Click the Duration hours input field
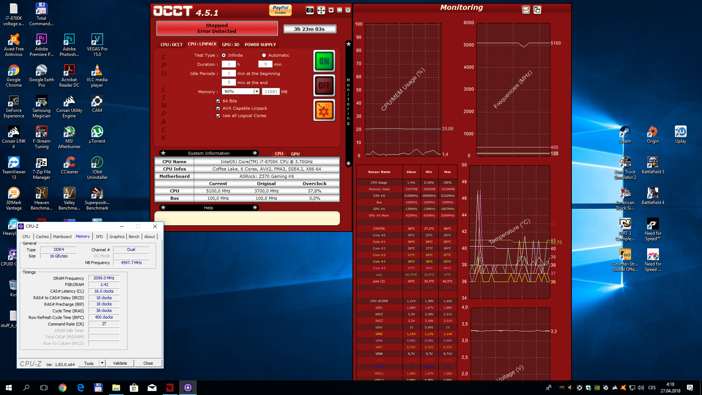 [x=229, y=64]
